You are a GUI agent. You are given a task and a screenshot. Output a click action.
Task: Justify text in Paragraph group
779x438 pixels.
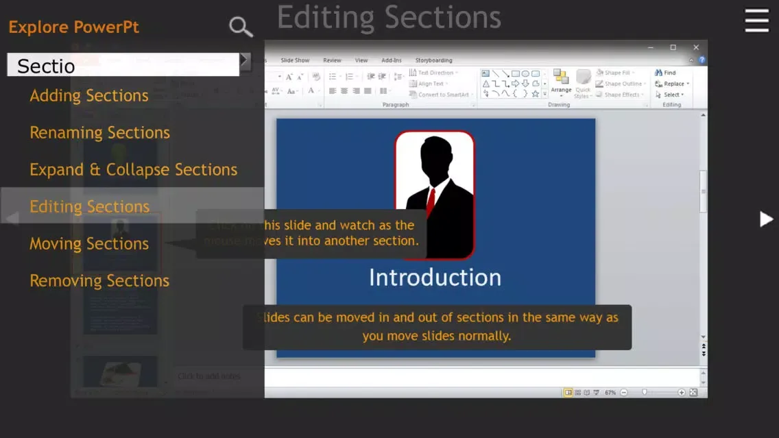click(x=368, y=91)
